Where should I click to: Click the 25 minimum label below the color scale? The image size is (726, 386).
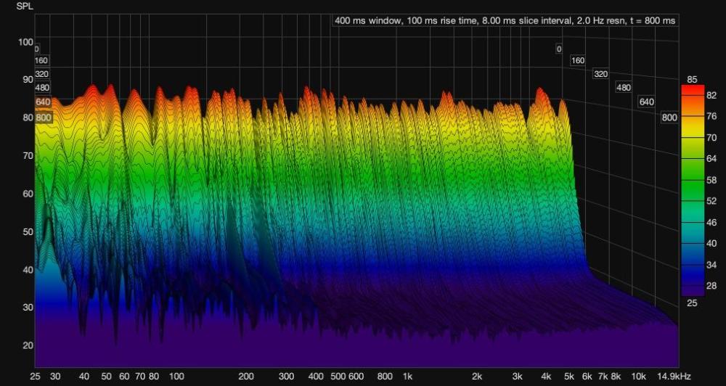[x=692, y=303]
